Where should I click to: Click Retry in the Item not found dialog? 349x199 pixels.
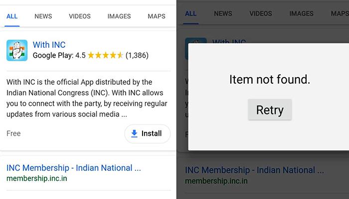coord(270,110)
